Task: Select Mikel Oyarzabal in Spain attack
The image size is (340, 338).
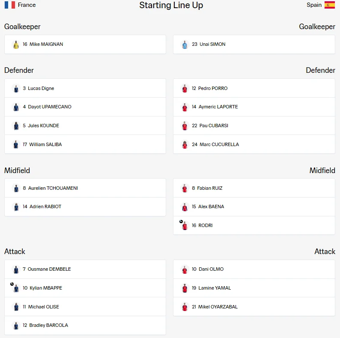Action: [254, 307]
